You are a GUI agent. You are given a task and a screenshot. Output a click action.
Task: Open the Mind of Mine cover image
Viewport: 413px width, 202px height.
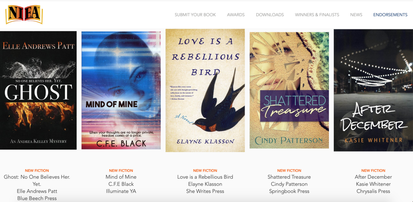[x=121, y=90]
